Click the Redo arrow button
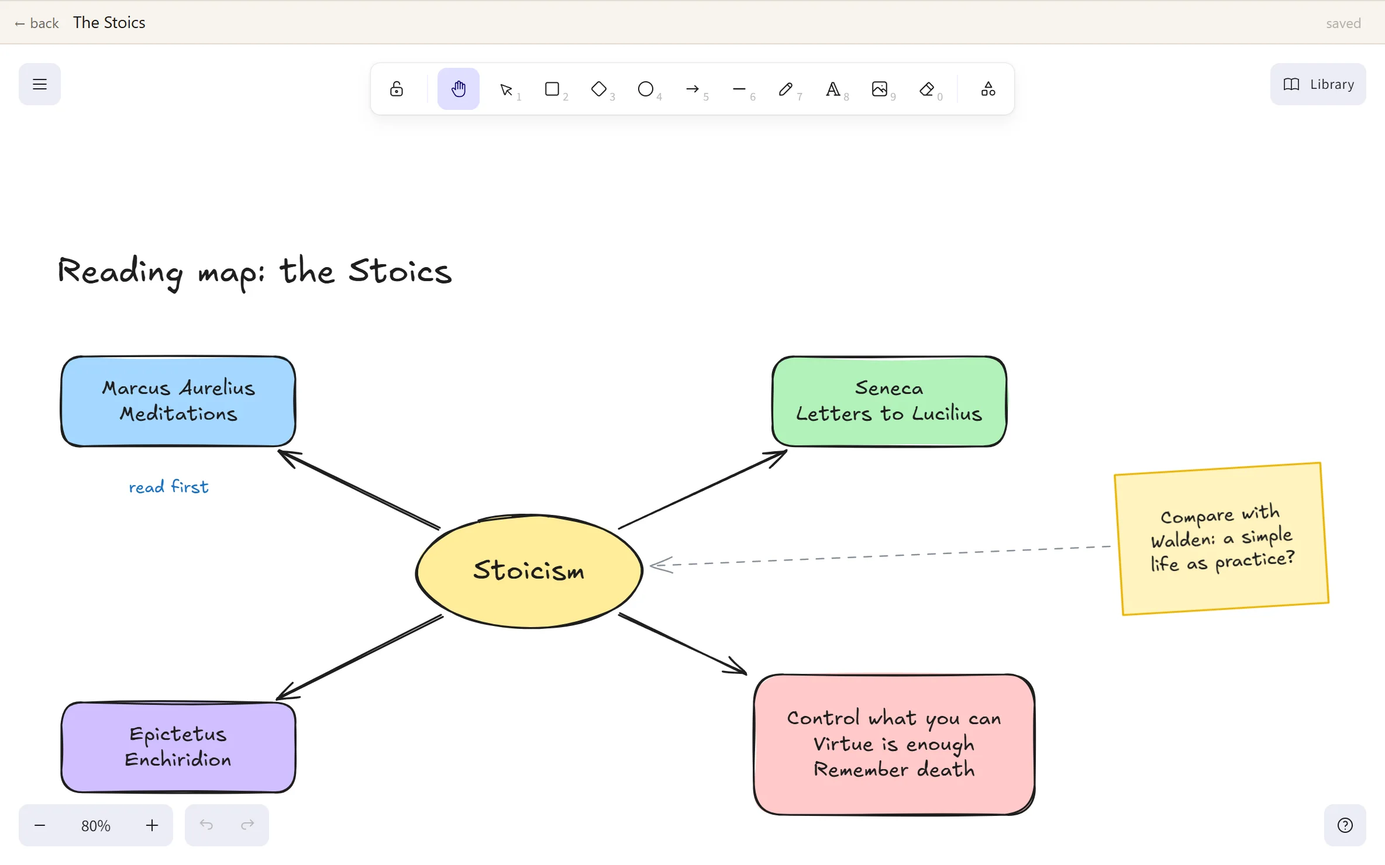Image resolution: width=1385 pixels, height=865 pixels. click(x=248, y=825)
